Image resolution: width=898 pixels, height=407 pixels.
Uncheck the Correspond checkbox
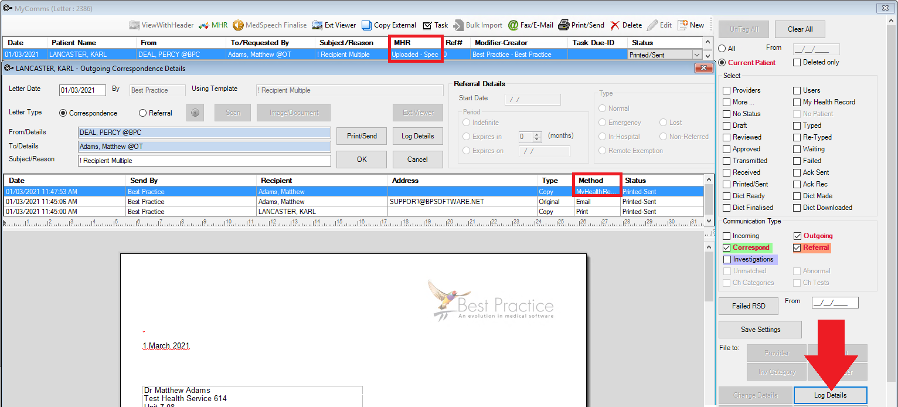pos(727,247)
